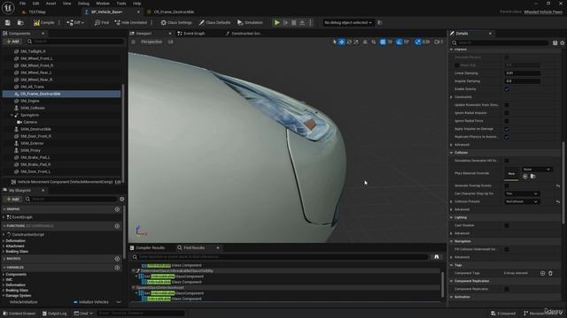Collapse the Lighting section in Details
The image size is (567, 318).
coord(452,217)
